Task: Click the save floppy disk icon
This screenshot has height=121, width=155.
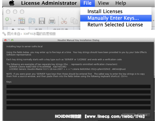Action: [x=42, y=21]
